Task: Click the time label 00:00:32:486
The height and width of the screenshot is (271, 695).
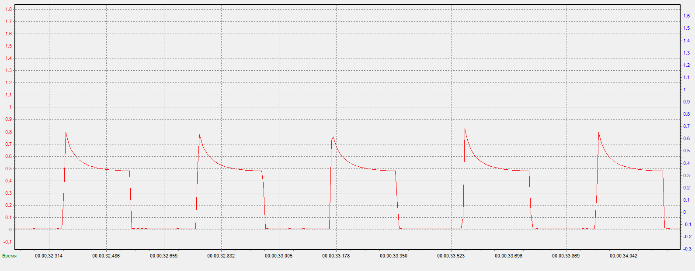Action: pos(106,256)
